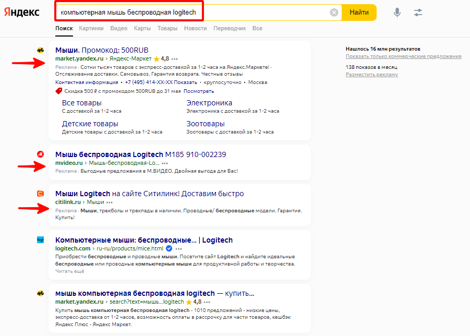Open the three-dots menu of the citilink.ru result
This screenshot has height=336, width=470.
[110, 202]
